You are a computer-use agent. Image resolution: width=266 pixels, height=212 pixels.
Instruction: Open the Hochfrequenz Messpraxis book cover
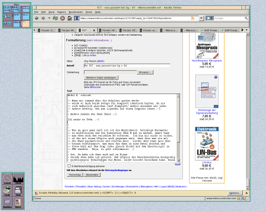(207, 46)
